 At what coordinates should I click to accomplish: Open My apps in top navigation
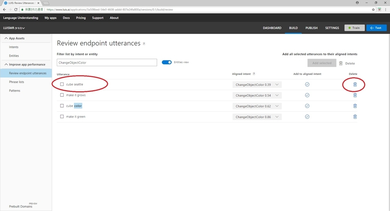51,18
